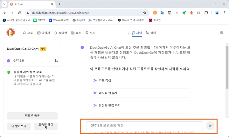229x137 pixels.
Task: Select the 카드 작성 prompt
Action: pyautogui.click(x=140, y=80)
